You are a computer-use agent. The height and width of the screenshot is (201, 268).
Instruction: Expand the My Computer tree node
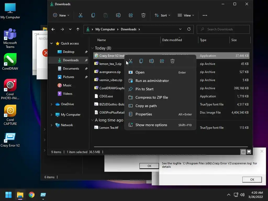(x=52, y=115)
